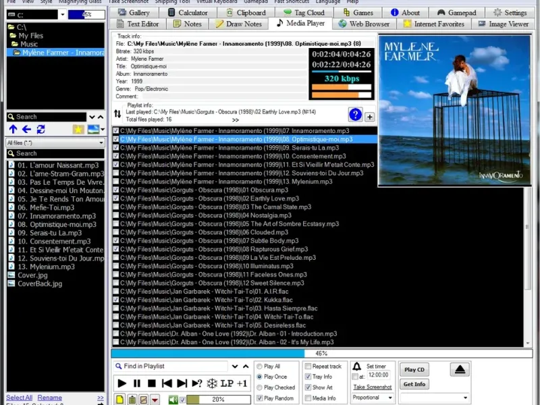Skip to the next track

(x=181, y=383)
